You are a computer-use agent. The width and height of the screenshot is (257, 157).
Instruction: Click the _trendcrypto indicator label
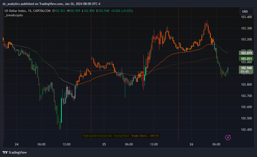(x=14, y=15)
